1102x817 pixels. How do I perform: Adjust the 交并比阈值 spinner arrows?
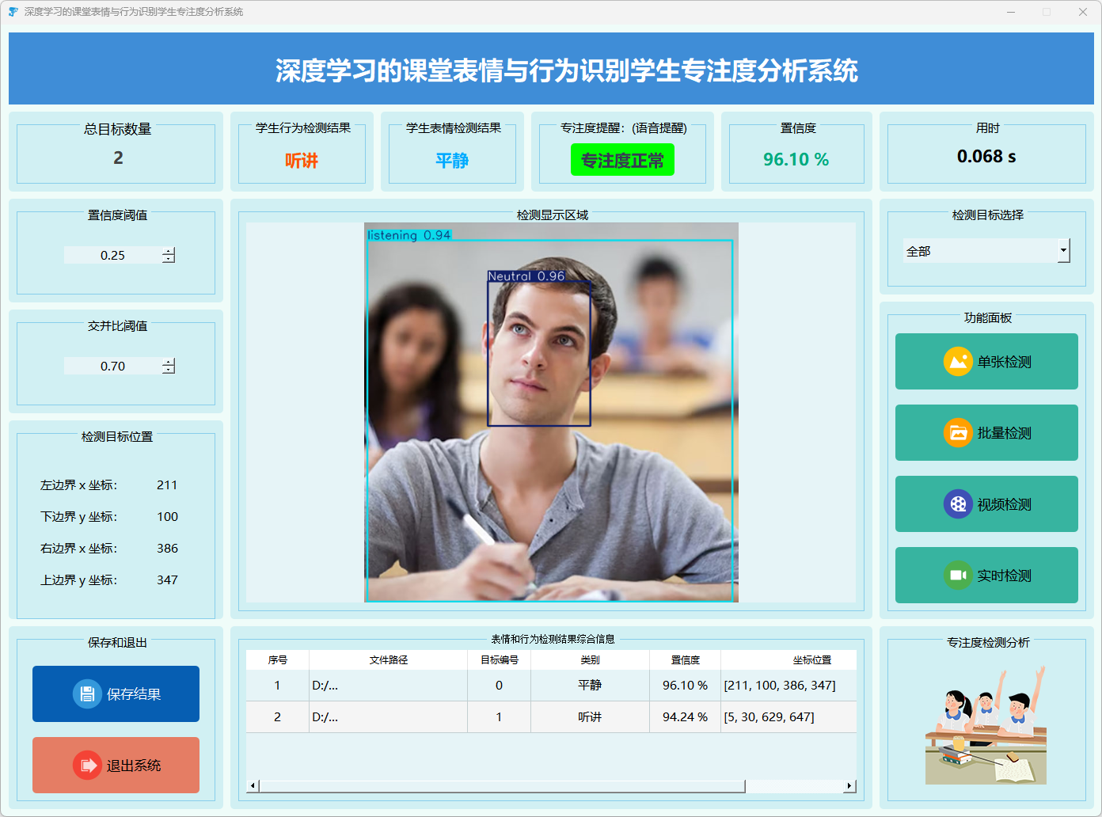coord(169,366)
